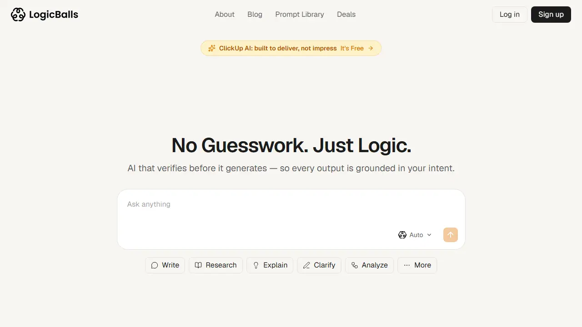The width and height of the screenshot is (582, 327).
Task: Go to the Blog page
Action: tap(255, 15)
